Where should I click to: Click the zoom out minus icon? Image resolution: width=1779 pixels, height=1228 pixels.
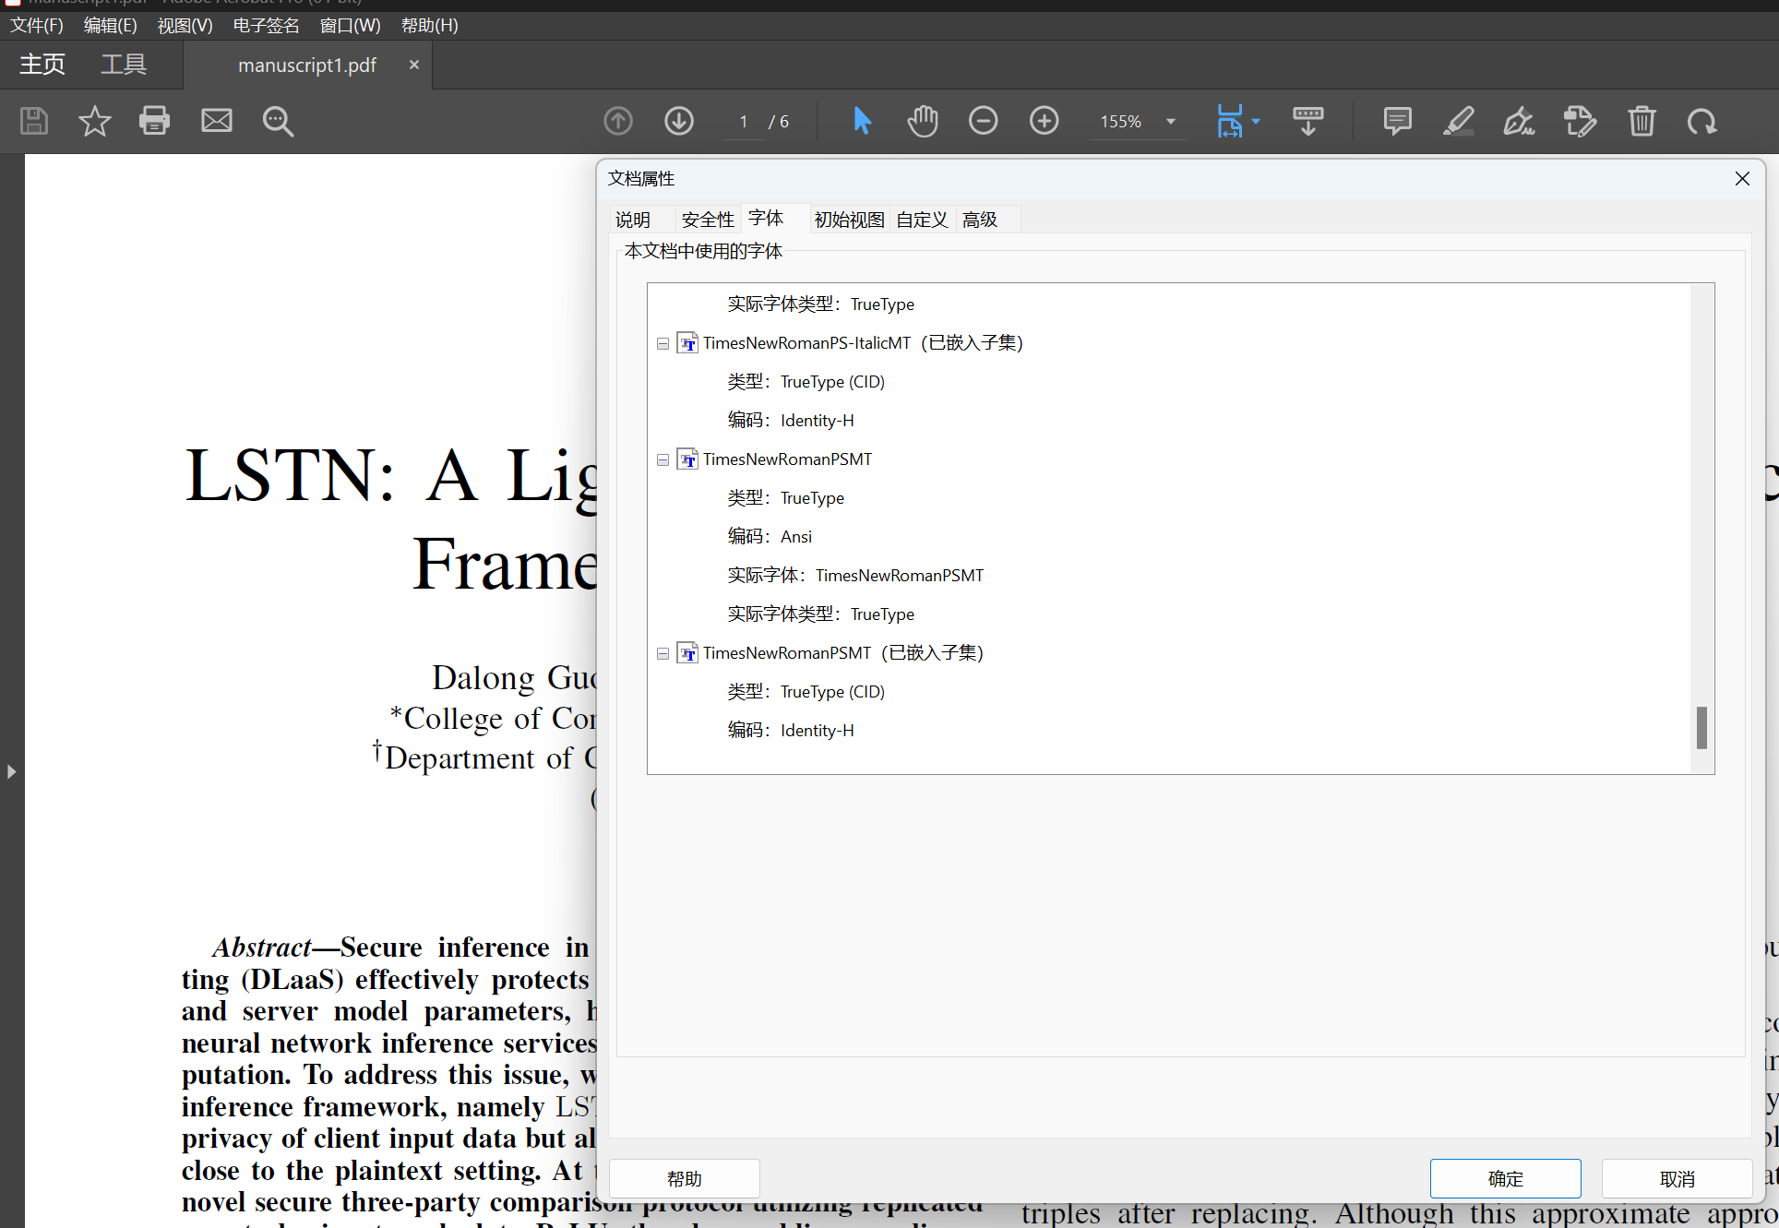(x=983, y=121)
